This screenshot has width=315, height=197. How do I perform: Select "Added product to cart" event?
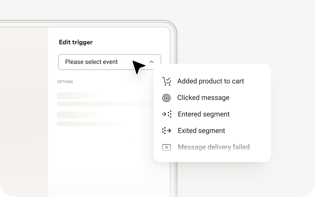point(210,81)
